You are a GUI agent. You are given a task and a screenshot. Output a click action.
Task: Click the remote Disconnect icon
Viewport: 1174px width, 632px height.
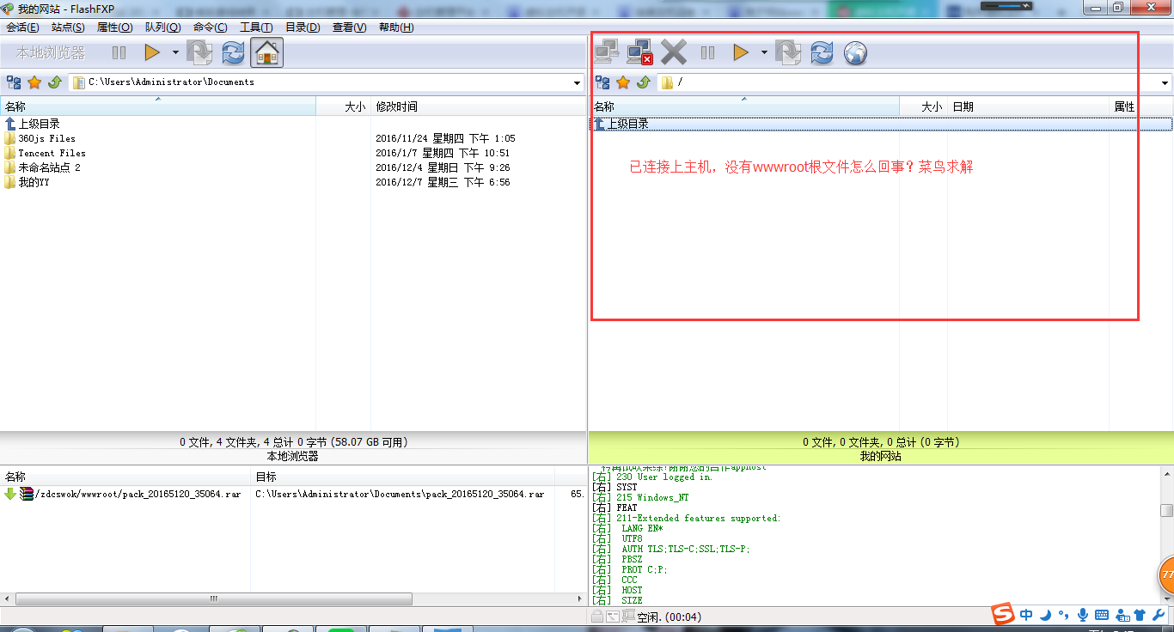pyautogui.click(x=639, y=53)
